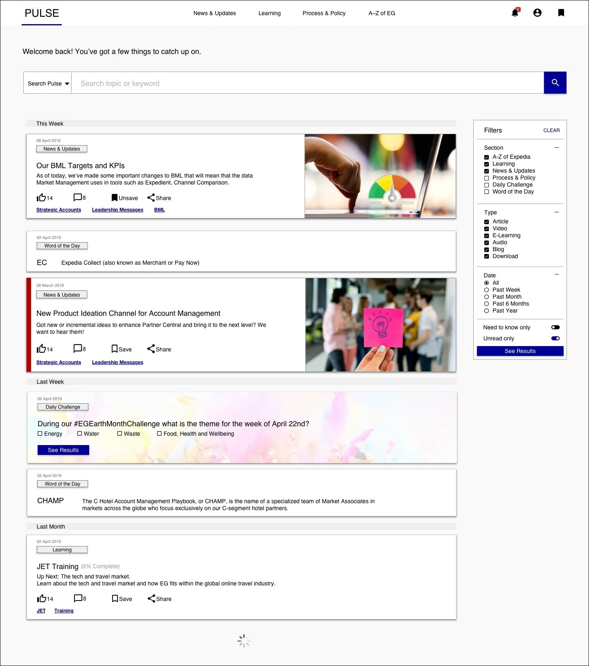
Task: Collapse the Section filter group
Action: (557, 147)
